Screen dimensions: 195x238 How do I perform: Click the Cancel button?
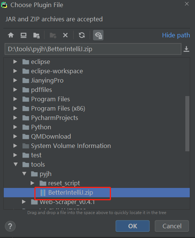(172, 226)
